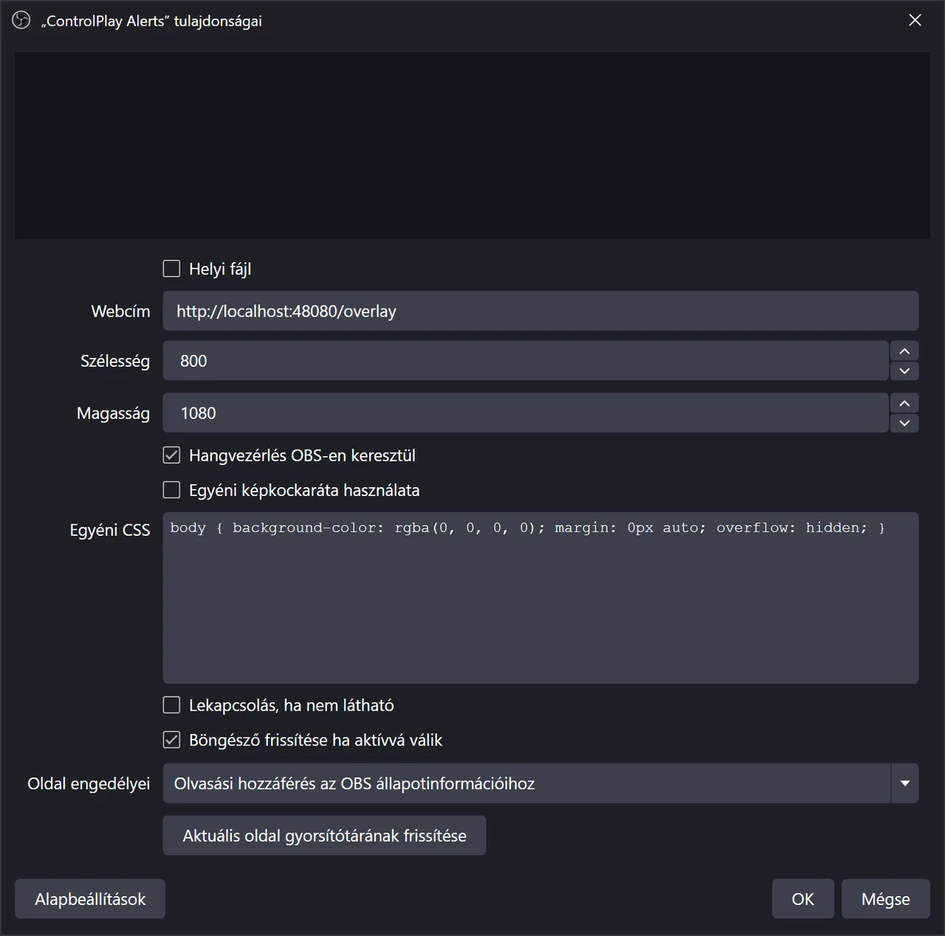Click inside the Egyéni CSS text area
The width and height of the screenshot is (945, 936).
tap(540, 598)
